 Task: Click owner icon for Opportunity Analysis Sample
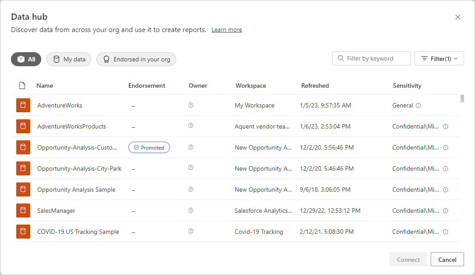pos(191,189)
